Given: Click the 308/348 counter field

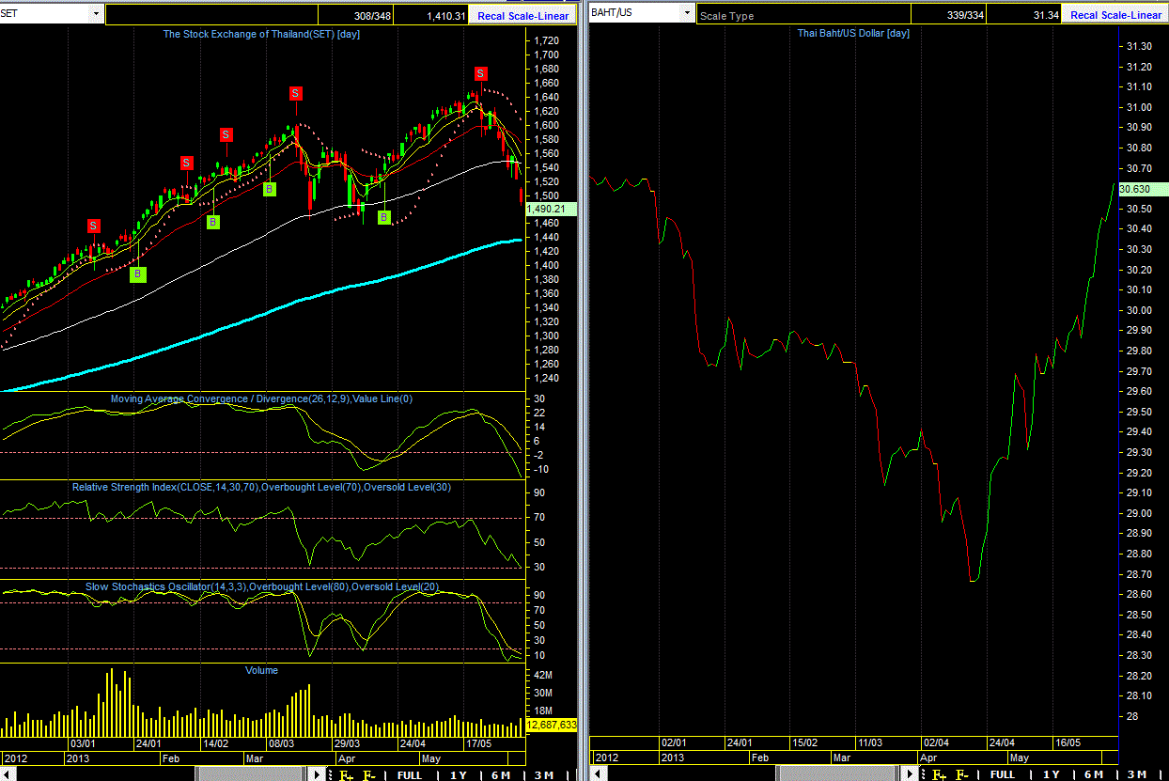Looking at the screenshot, I should [x=356, y=15].
